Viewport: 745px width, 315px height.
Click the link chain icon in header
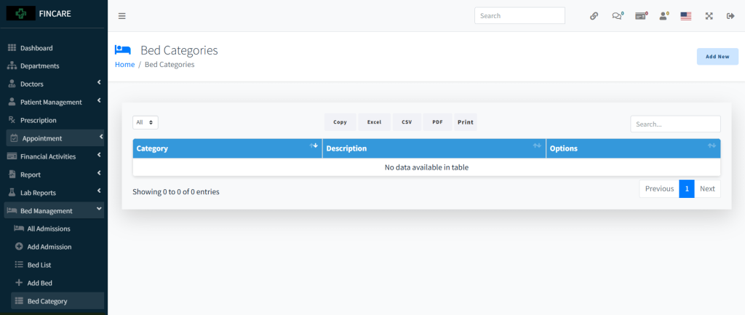click(x=594, y=16)
